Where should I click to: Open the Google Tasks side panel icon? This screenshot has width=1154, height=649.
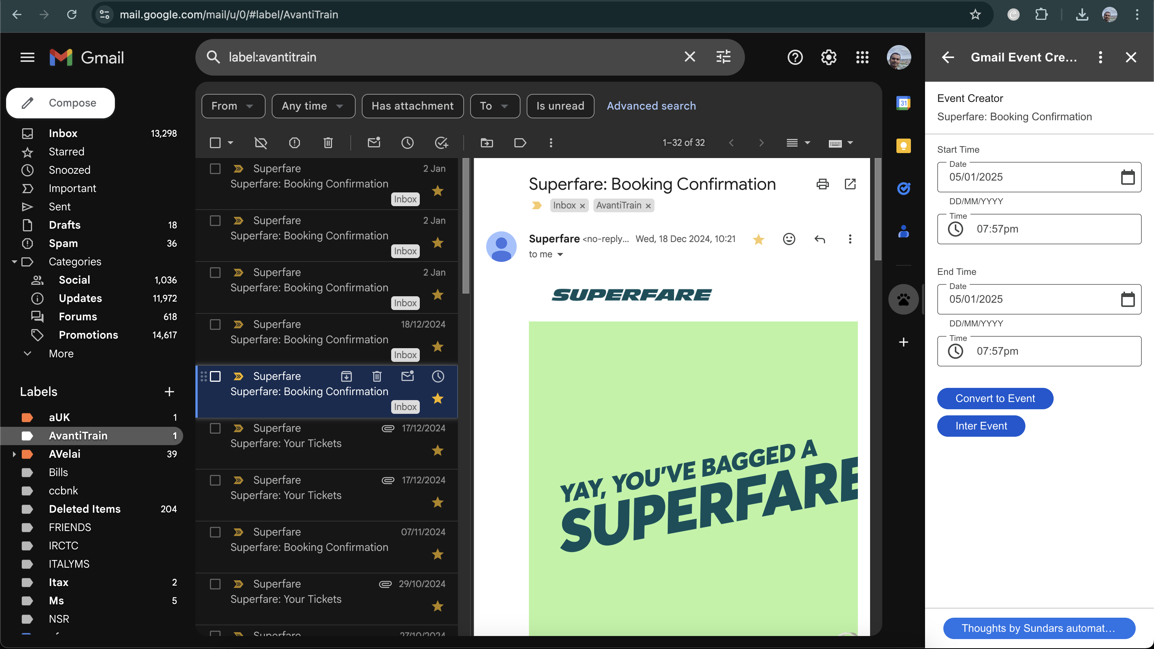tap(903, 189)
